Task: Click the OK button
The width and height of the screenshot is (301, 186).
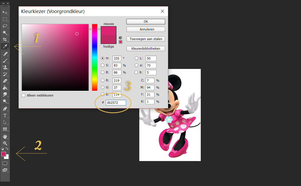Action: click(146, 22)
